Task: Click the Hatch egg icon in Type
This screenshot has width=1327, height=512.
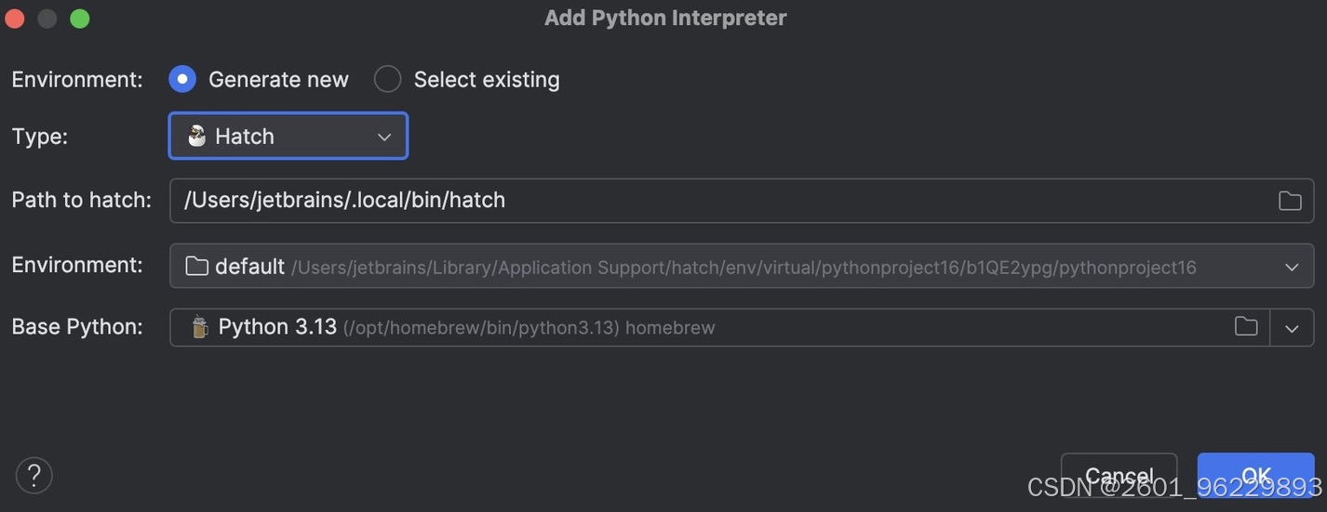Action: 196,136
